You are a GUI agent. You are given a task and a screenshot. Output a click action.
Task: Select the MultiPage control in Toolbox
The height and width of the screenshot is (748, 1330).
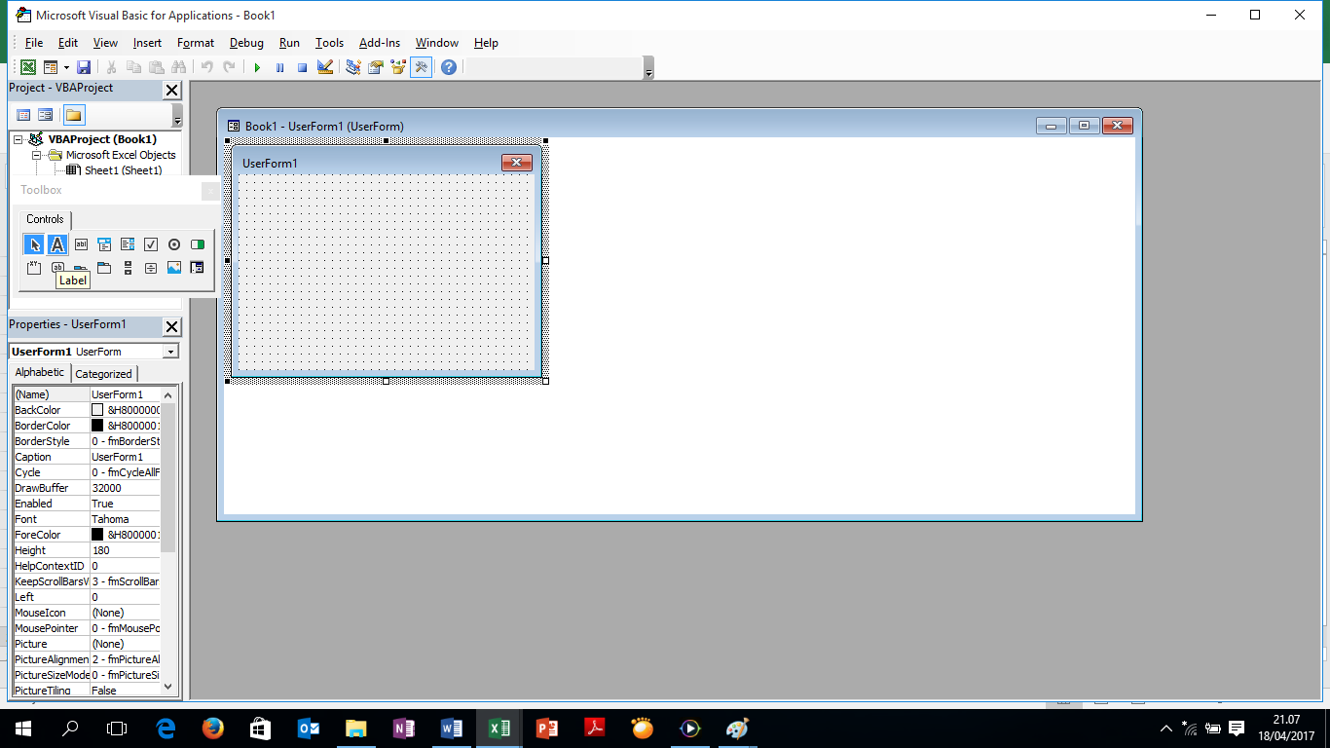[104, 268]
